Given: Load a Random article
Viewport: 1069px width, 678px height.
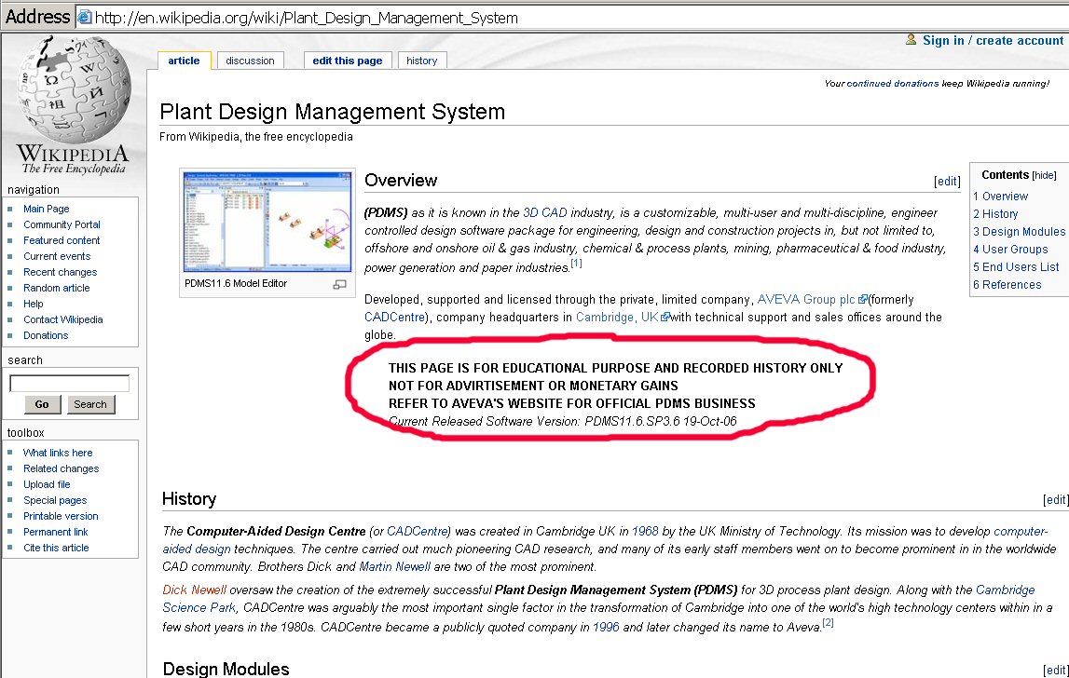Looking at the screenshot, I should pyautogui.click(x=57, y=288).
